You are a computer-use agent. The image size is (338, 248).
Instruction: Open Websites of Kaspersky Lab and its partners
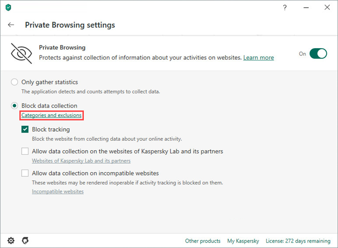(x=81, y=161)
